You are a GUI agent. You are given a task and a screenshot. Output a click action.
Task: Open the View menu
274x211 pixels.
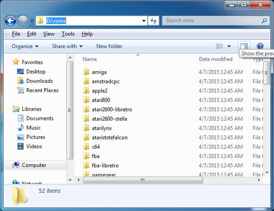coord(49,34)
